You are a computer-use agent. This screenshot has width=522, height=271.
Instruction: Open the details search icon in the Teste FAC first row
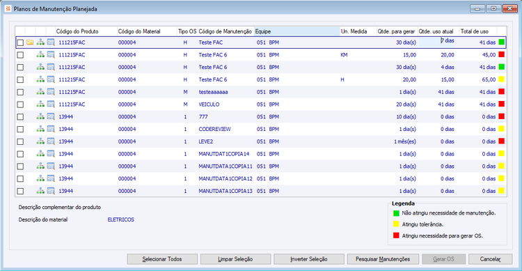point(51,42)
